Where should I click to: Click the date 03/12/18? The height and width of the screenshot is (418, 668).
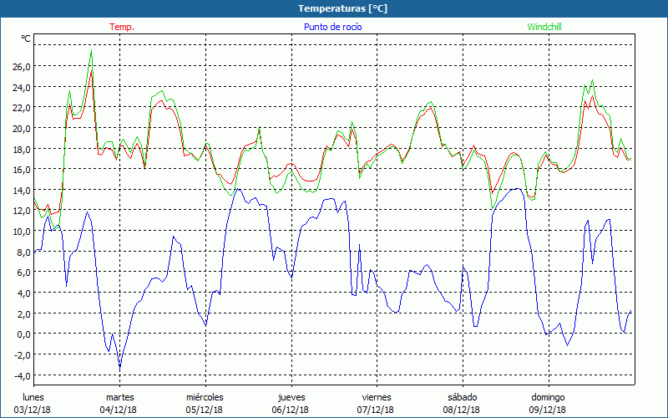(x=33, y=410)
